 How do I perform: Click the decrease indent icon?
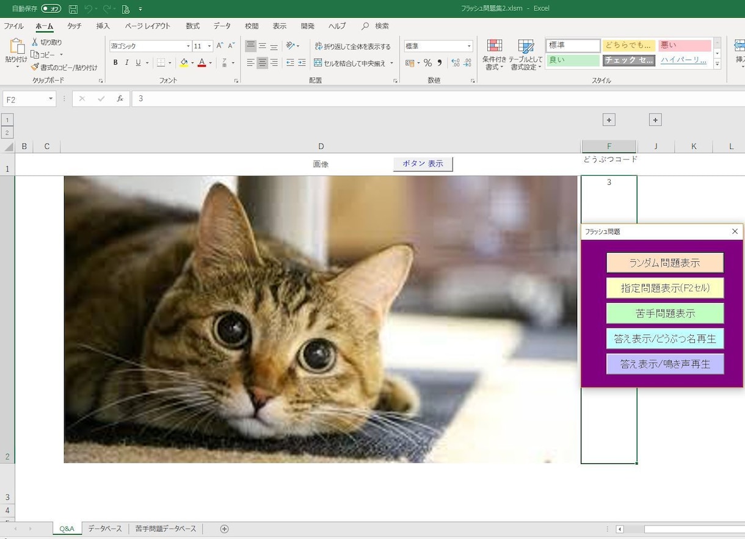pyautogui.click(x=290, y=63)
